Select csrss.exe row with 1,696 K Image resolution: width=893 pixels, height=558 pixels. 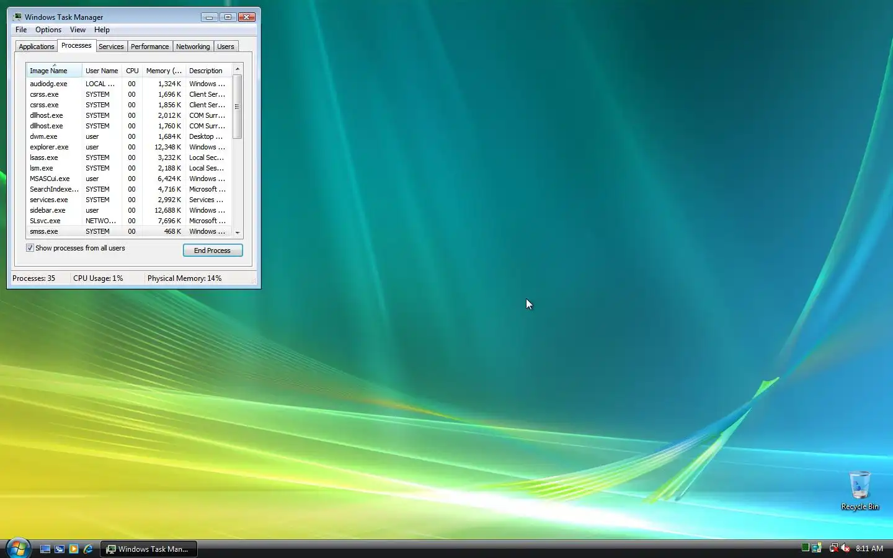129,94
